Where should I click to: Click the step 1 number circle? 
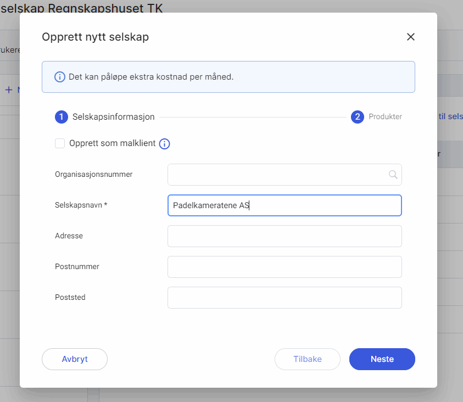(x=62, y=117)
